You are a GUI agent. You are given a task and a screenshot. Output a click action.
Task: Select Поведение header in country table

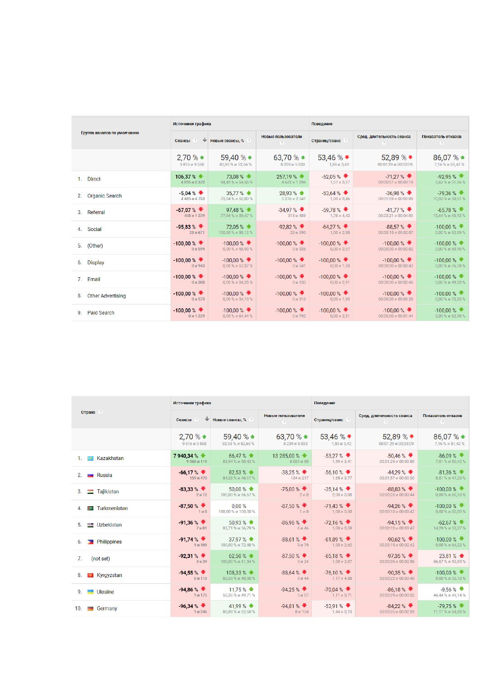click(x=325, y=403)
